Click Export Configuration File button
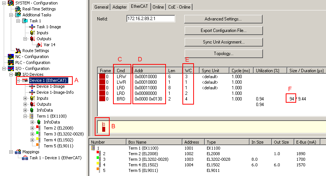Viewport: 326px width, 176px height. pos(223,31)
